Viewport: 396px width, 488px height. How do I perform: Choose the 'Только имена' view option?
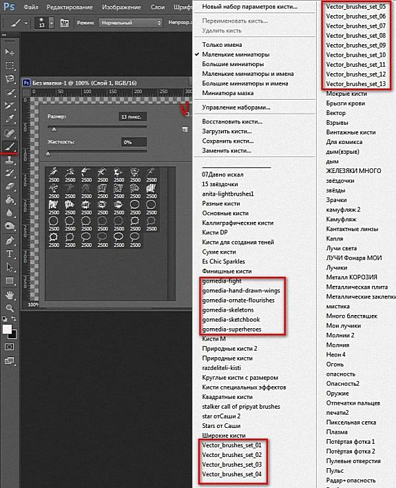(224, 43)
